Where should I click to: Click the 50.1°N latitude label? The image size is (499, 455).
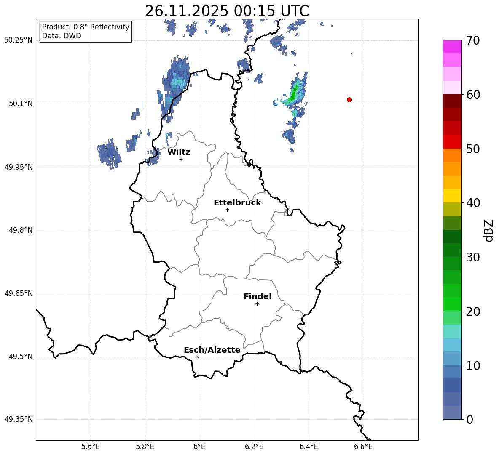[x=21, y=104]
